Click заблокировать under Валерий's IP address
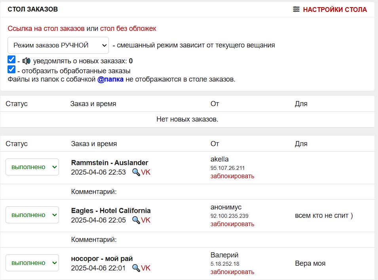This screenshot has height=280, width=378. pyautogui.click(x=232, y=272)
